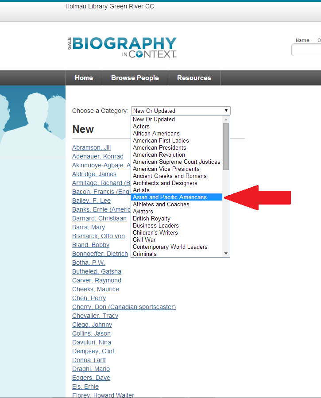The image size is (321, 398).
Task: Select Contemporary World Leaders option
Action: click(x=177, y=247)
